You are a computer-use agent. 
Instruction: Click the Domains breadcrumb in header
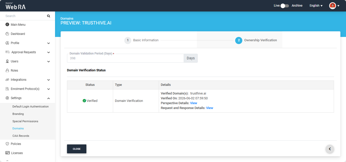(67, 19)
